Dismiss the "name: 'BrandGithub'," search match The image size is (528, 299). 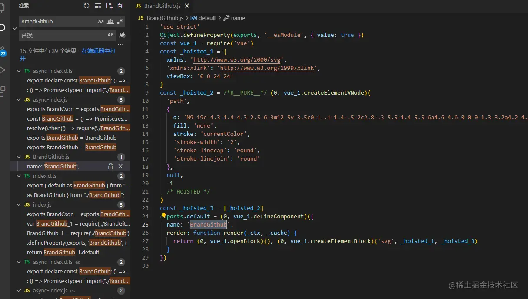tap(120, 166)
